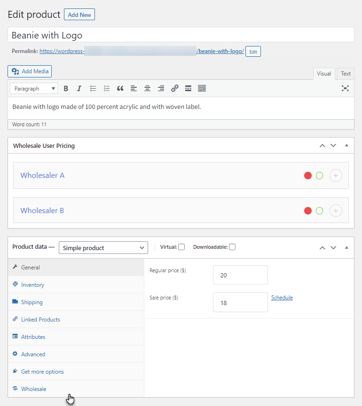Move Wholesale User Pricing panel down
This screenshot has width=362, height=406.
point(333,146)
